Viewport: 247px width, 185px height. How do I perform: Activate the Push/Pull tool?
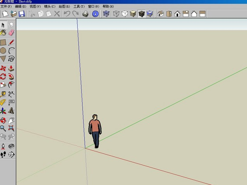[x=11, y=68]
